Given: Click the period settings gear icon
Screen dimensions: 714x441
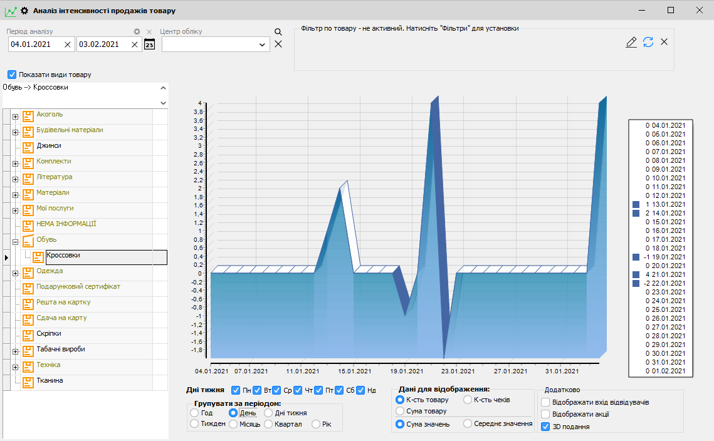Looking at the screenshot, I should tap(137, 31).
